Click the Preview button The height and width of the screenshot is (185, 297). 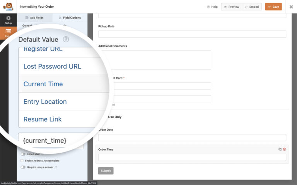tap(232, 7)
